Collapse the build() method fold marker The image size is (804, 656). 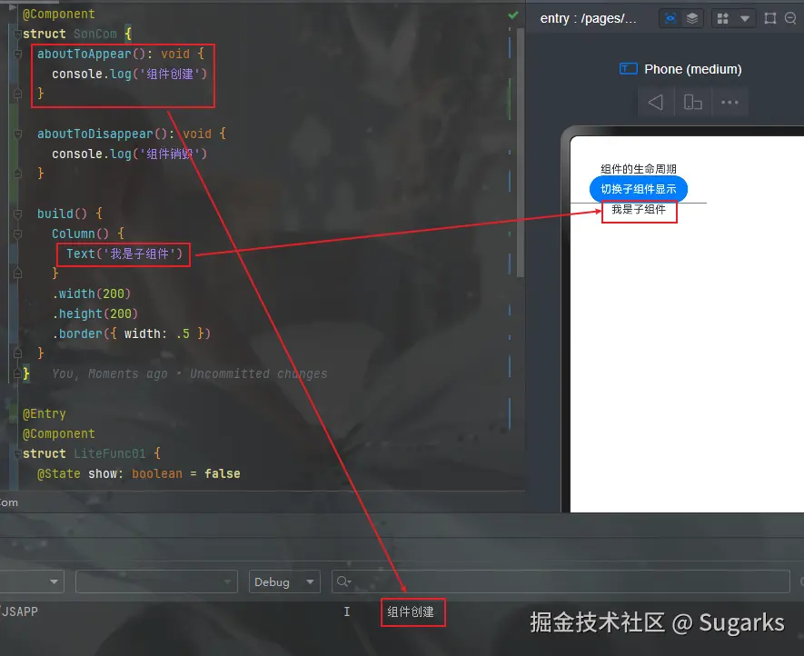17,214
